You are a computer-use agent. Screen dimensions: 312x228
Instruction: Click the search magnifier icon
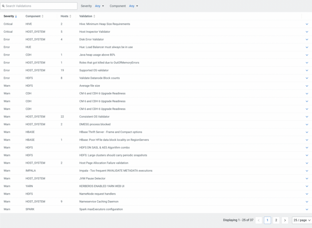click(3, 6)
